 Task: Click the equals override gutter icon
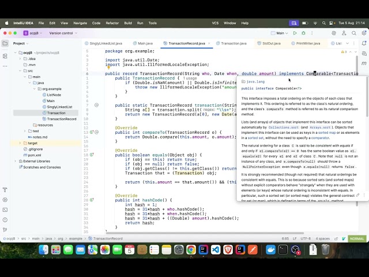click(92, 155)
